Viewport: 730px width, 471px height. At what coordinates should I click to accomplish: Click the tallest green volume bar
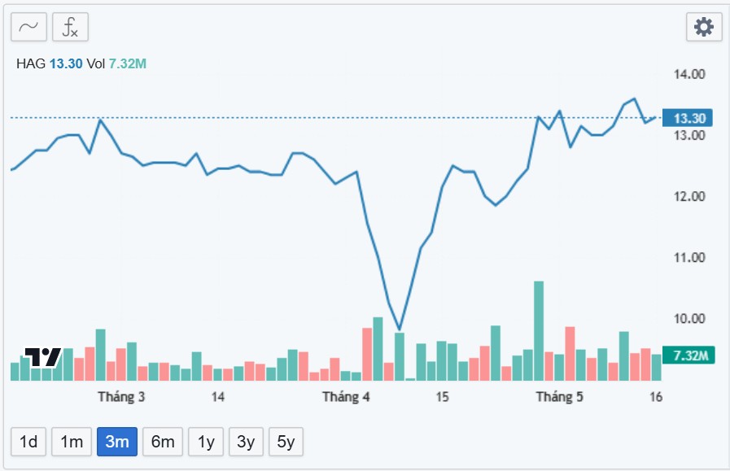point(538,330)
